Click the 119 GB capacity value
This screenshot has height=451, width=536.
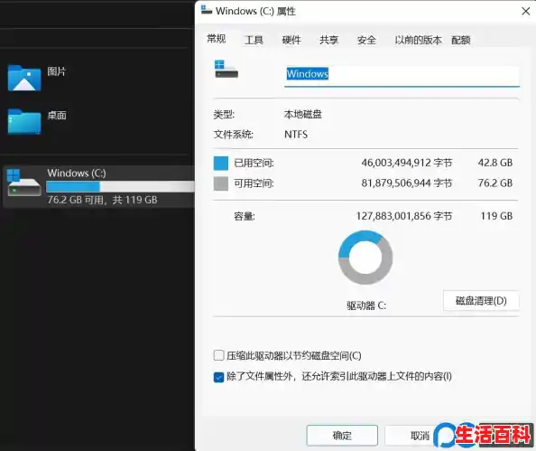pyautogui.click(x=496, y=216)
